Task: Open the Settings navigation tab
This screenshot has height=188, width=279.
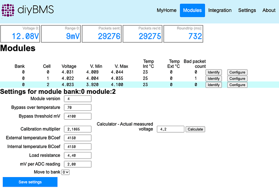Action: click(x=247, y=11)
